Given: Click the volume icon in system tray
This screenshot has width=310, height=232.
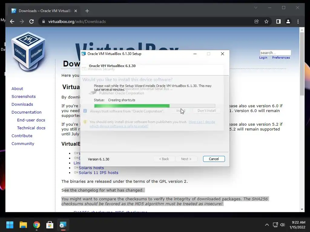Looking at the screenshot, I should pos(282,225).
